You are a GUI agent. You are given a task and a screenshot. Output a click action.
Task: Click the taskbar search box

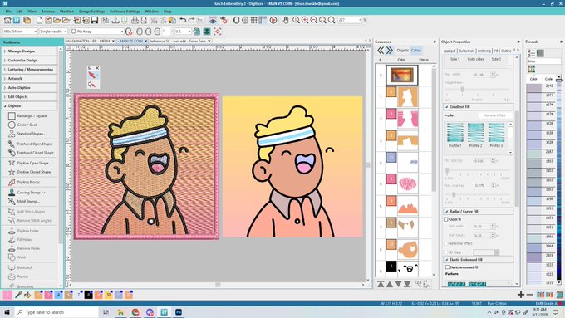56,312
